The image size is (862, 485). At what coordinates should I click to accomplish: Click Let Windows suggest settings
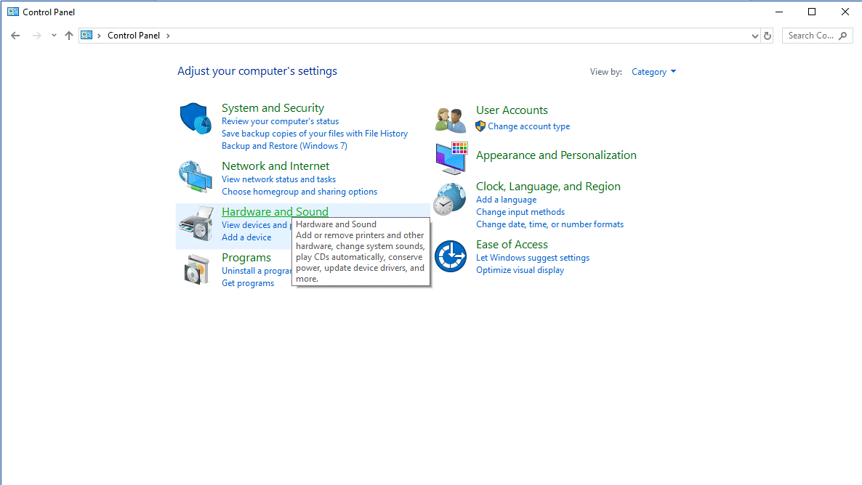532,258
